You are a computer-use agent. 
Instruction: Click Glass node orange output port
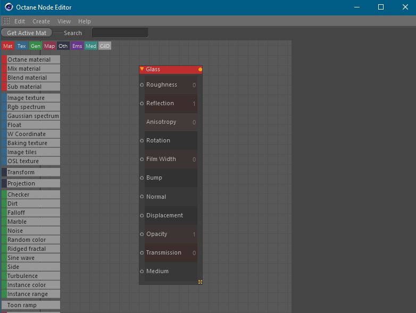(200, 70)
